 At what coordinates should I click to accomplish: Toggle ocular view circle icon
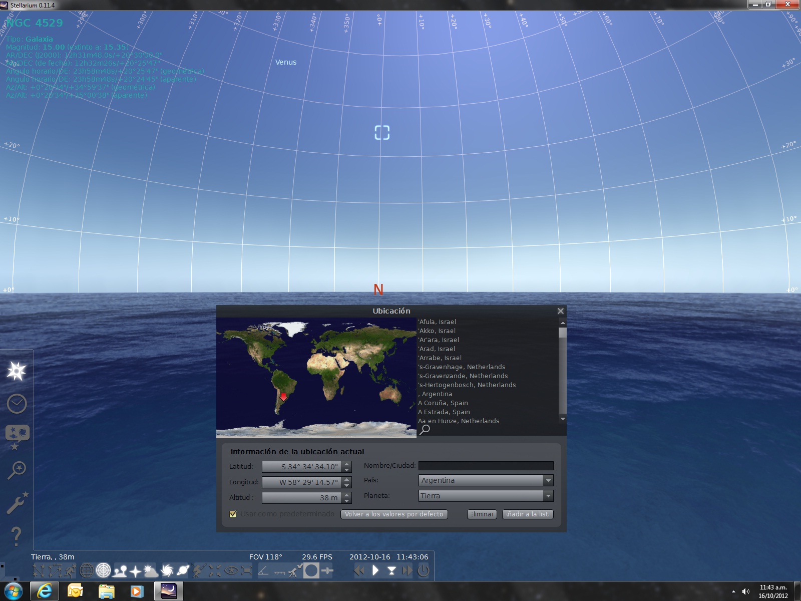click(311, 570)
